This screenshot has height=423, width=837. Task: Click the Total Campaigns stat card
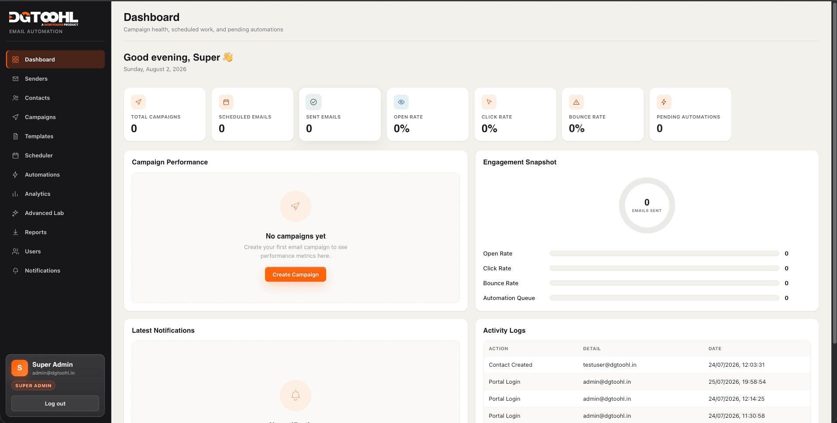pyautogui.click(x=165, y=114)
